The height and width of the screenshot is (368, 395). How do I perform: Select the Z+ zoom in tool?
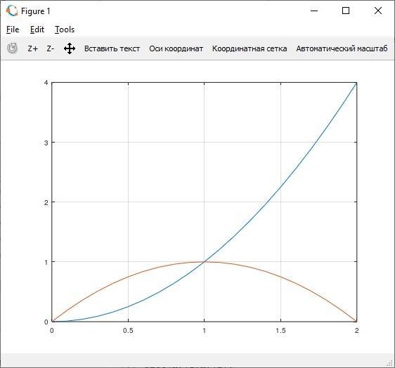tap(33, 48)
